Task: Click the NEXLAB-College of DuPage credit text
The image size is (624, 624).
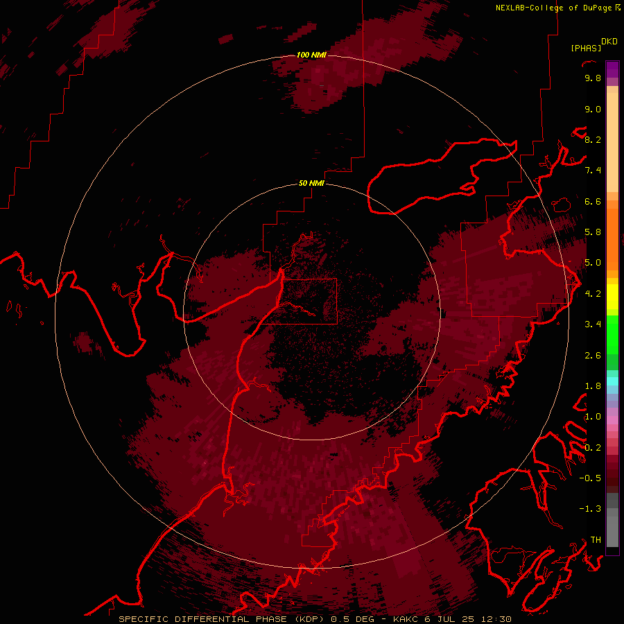Action: coord(553,8)
